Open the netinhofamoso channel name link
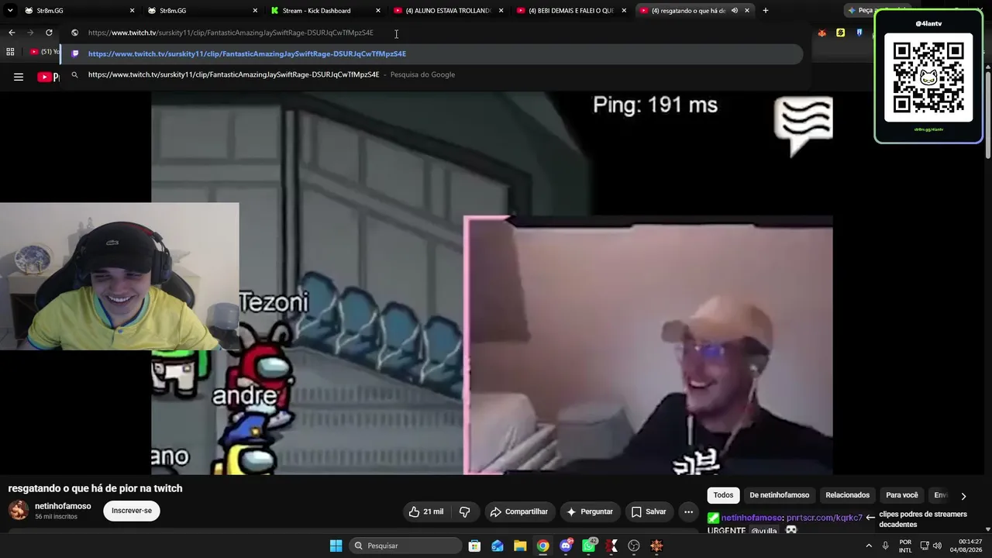The image size is (992, 558). (63, 506)
